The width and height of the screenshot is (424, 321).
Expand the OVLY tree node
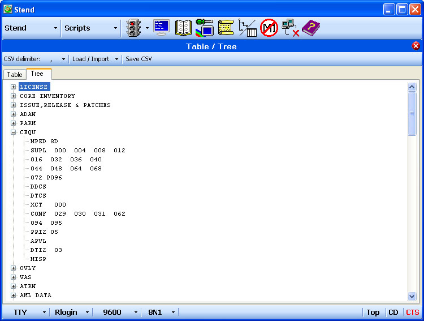point(13,268)
